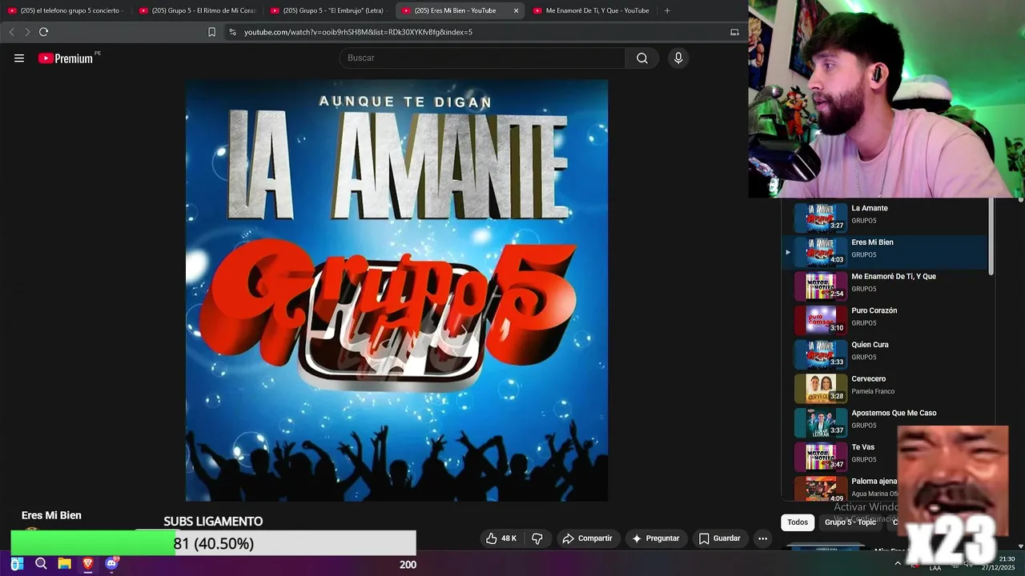Screen dimensions: 1025x576
Task: Select the 'Grupo 5 - Topic' chip
Action: (850, 522)
